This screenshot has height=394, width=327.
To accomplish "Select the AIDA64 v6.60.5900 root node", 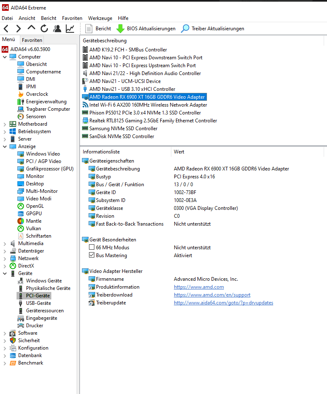I will click(x=30, y=49).
